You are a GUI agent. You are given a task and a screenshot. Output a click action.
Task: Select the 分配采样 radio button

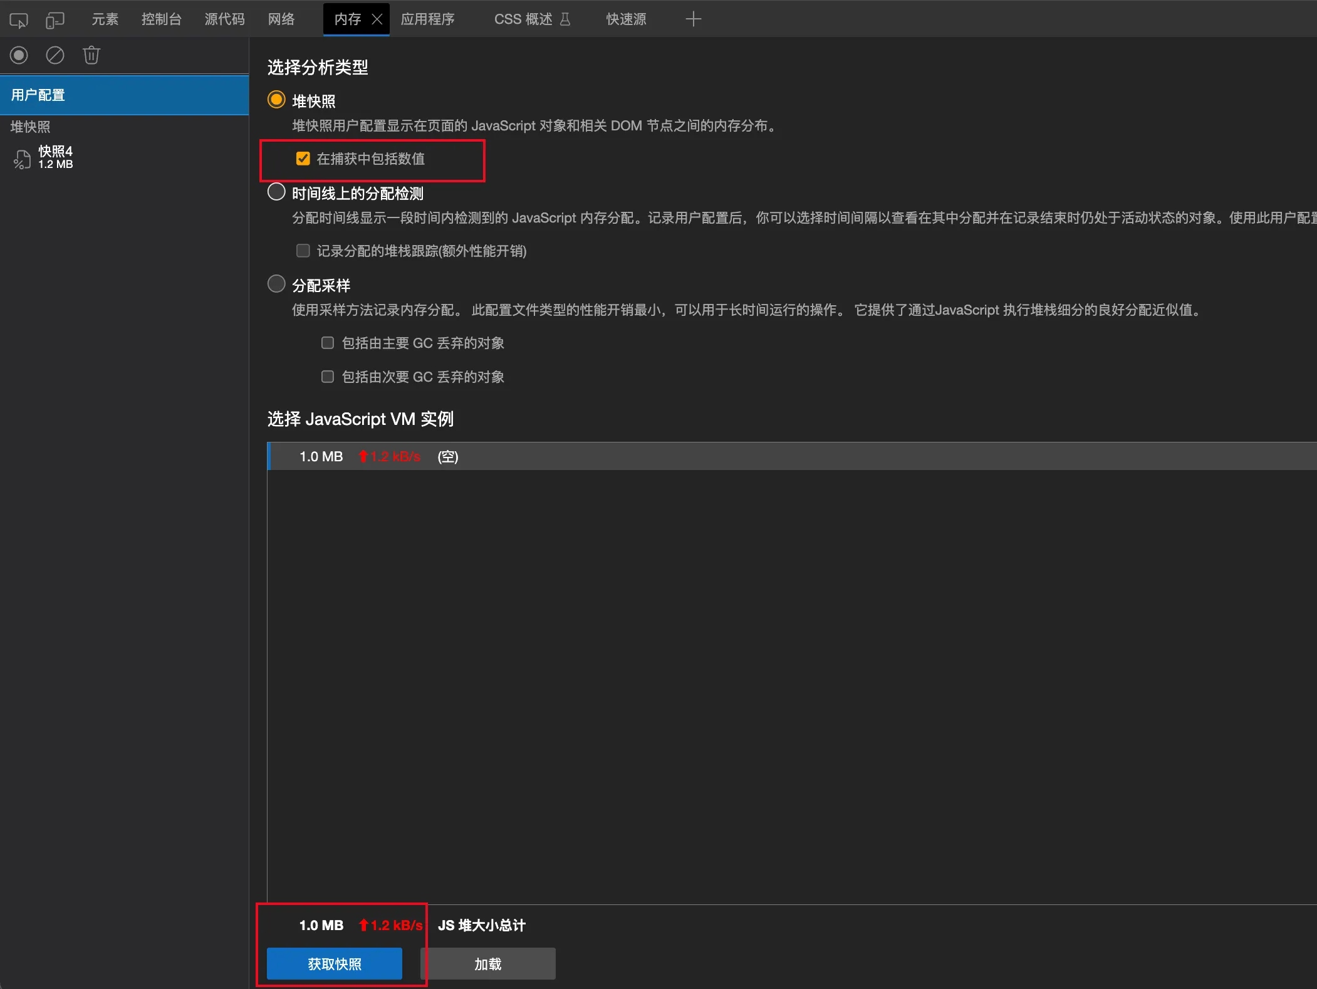pos(276,284)
